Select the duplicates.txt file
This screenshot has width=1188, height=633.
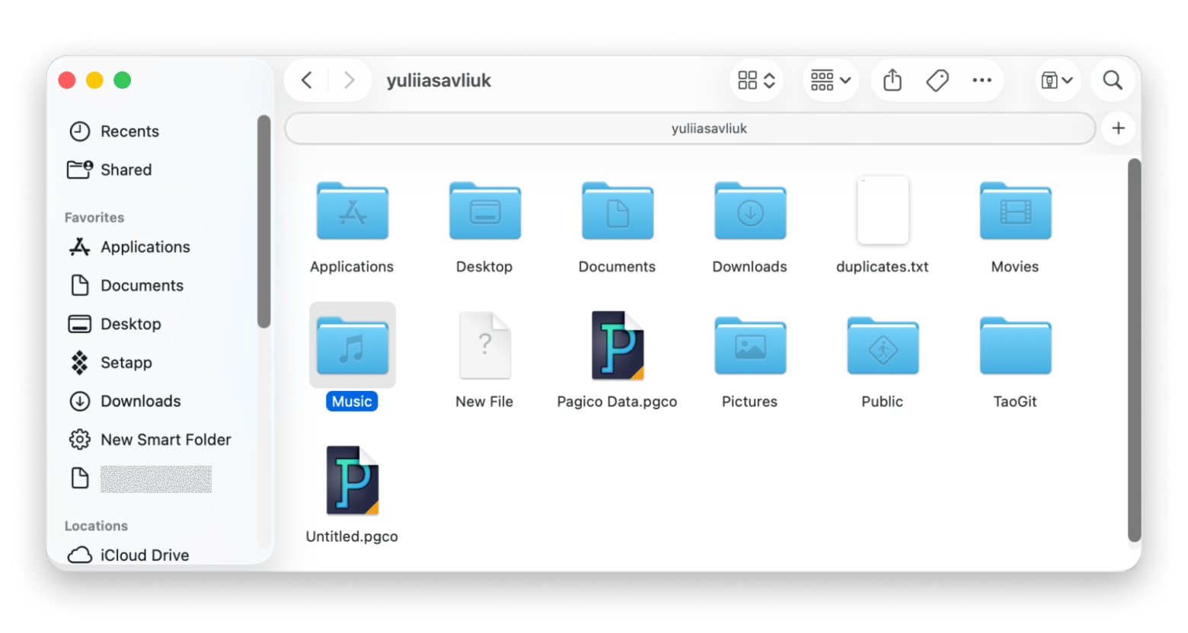pos(882,212)
